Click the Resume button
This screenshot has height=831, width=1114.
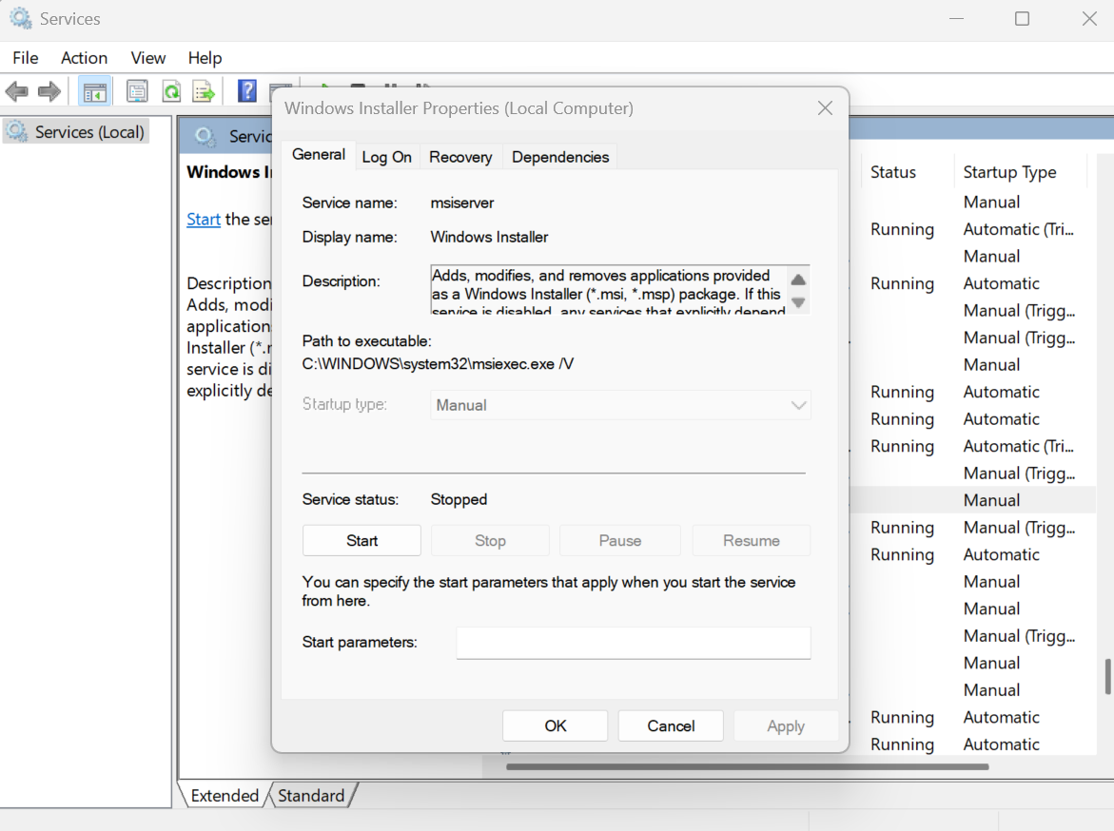coord(751,540)
